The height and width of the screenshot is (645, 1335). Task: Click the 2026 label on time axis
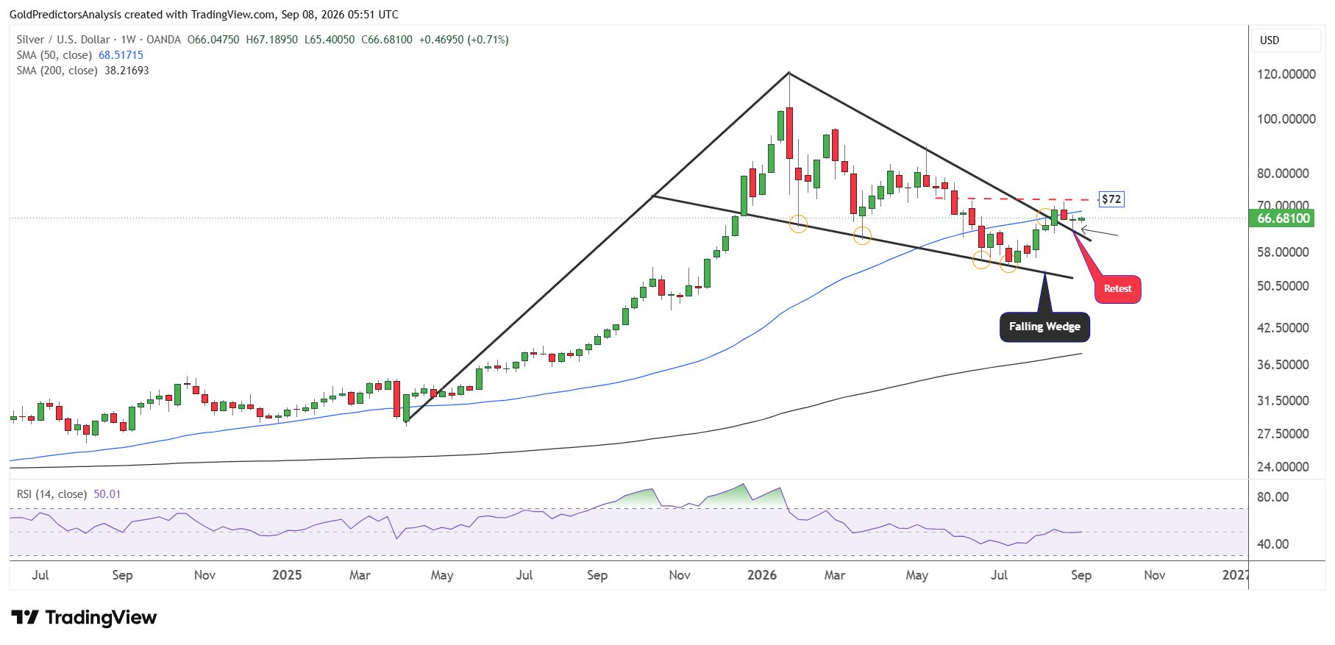[762, 575]
